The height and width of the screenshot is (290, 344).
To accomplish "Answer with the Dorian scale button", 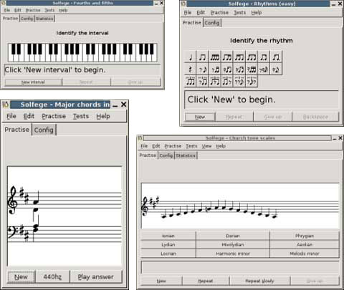I will pos(233,236).
